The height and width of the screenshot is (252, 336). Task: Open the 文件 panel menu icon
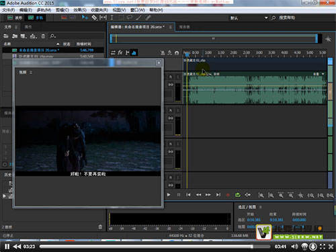click(x=16, y=27)
